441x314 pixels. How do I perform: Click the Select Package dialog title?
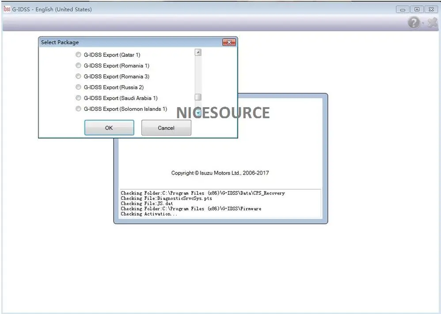(x=60, y=42)
